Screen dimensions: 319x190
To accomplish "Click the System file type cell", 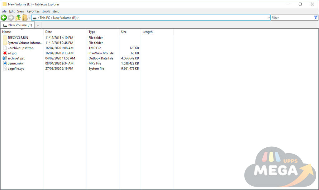I will pyautogui.click(x=96, y=68).
